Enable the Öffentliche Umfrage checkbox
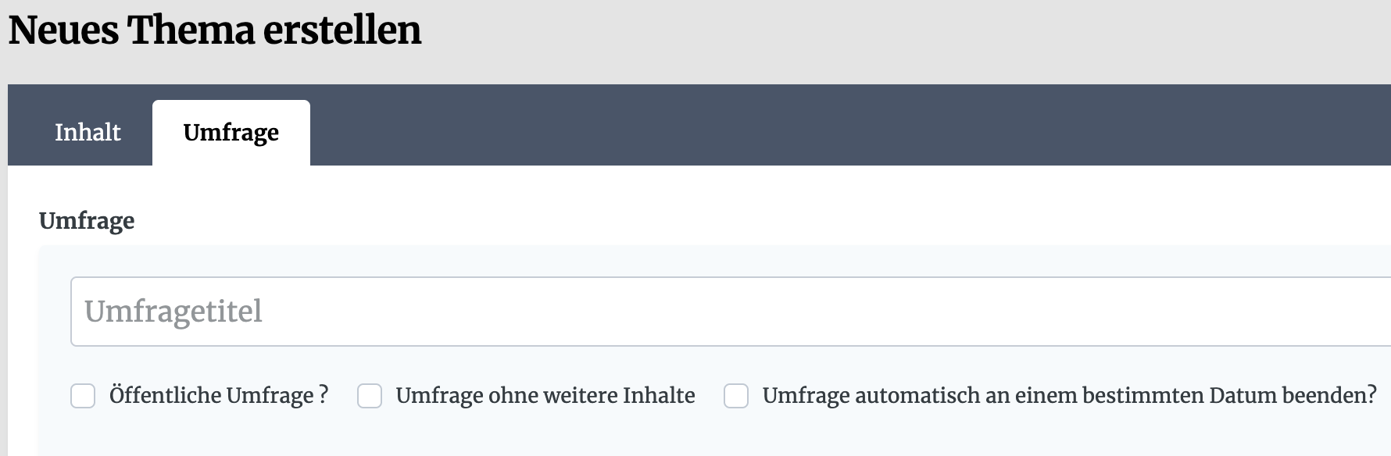 83,396
